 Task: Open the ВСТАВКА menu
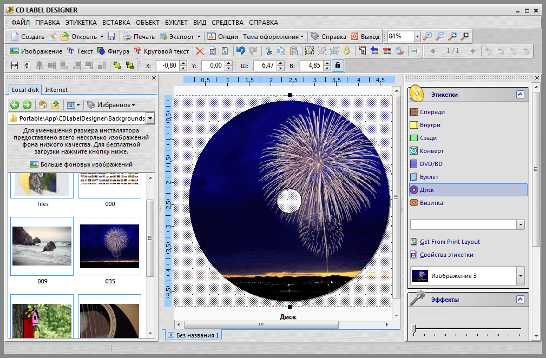[116, 23]
